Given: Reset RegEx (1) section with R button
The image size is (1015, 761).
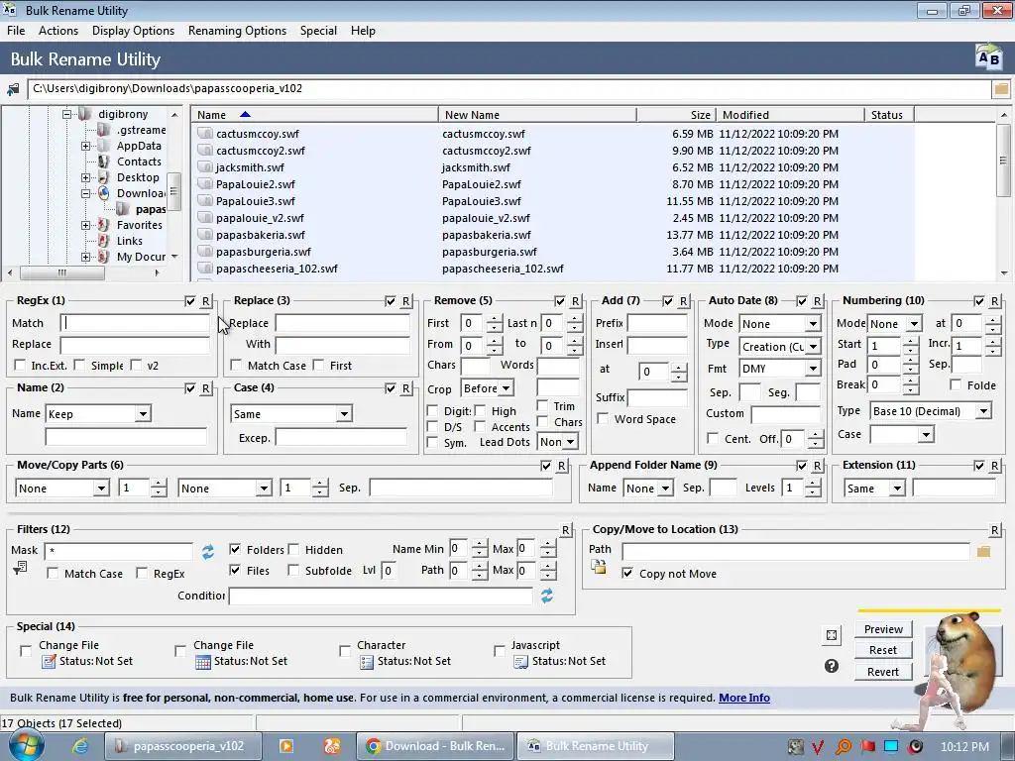Looking at the screenshot, I should coord(206,301).
